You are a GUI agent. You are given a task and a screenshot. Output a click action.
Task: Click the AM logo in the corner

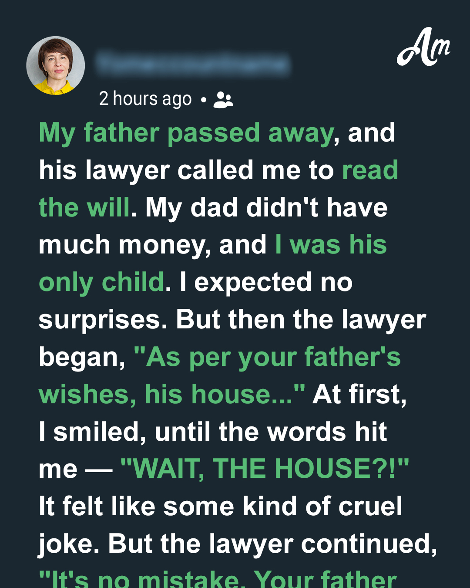point(423,47)
